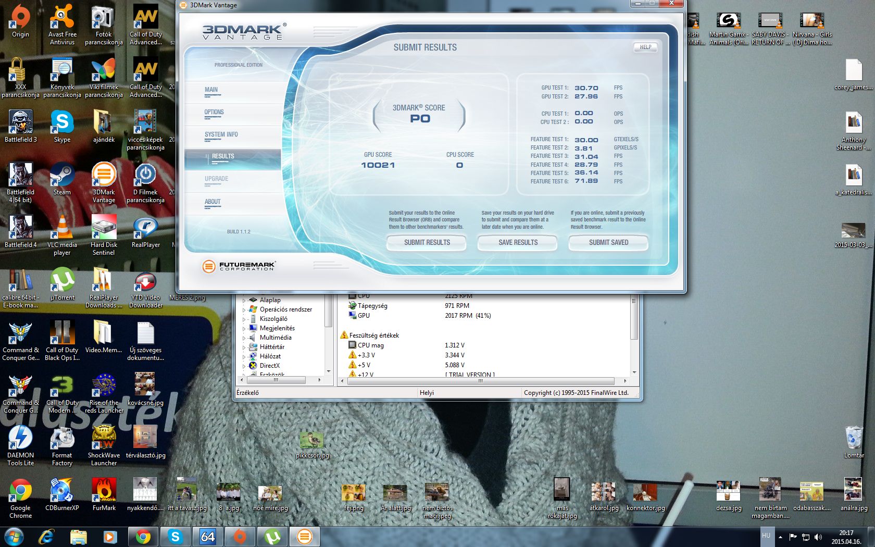
Task: Click AIDA64 taskbar icon
Action: 208,536
